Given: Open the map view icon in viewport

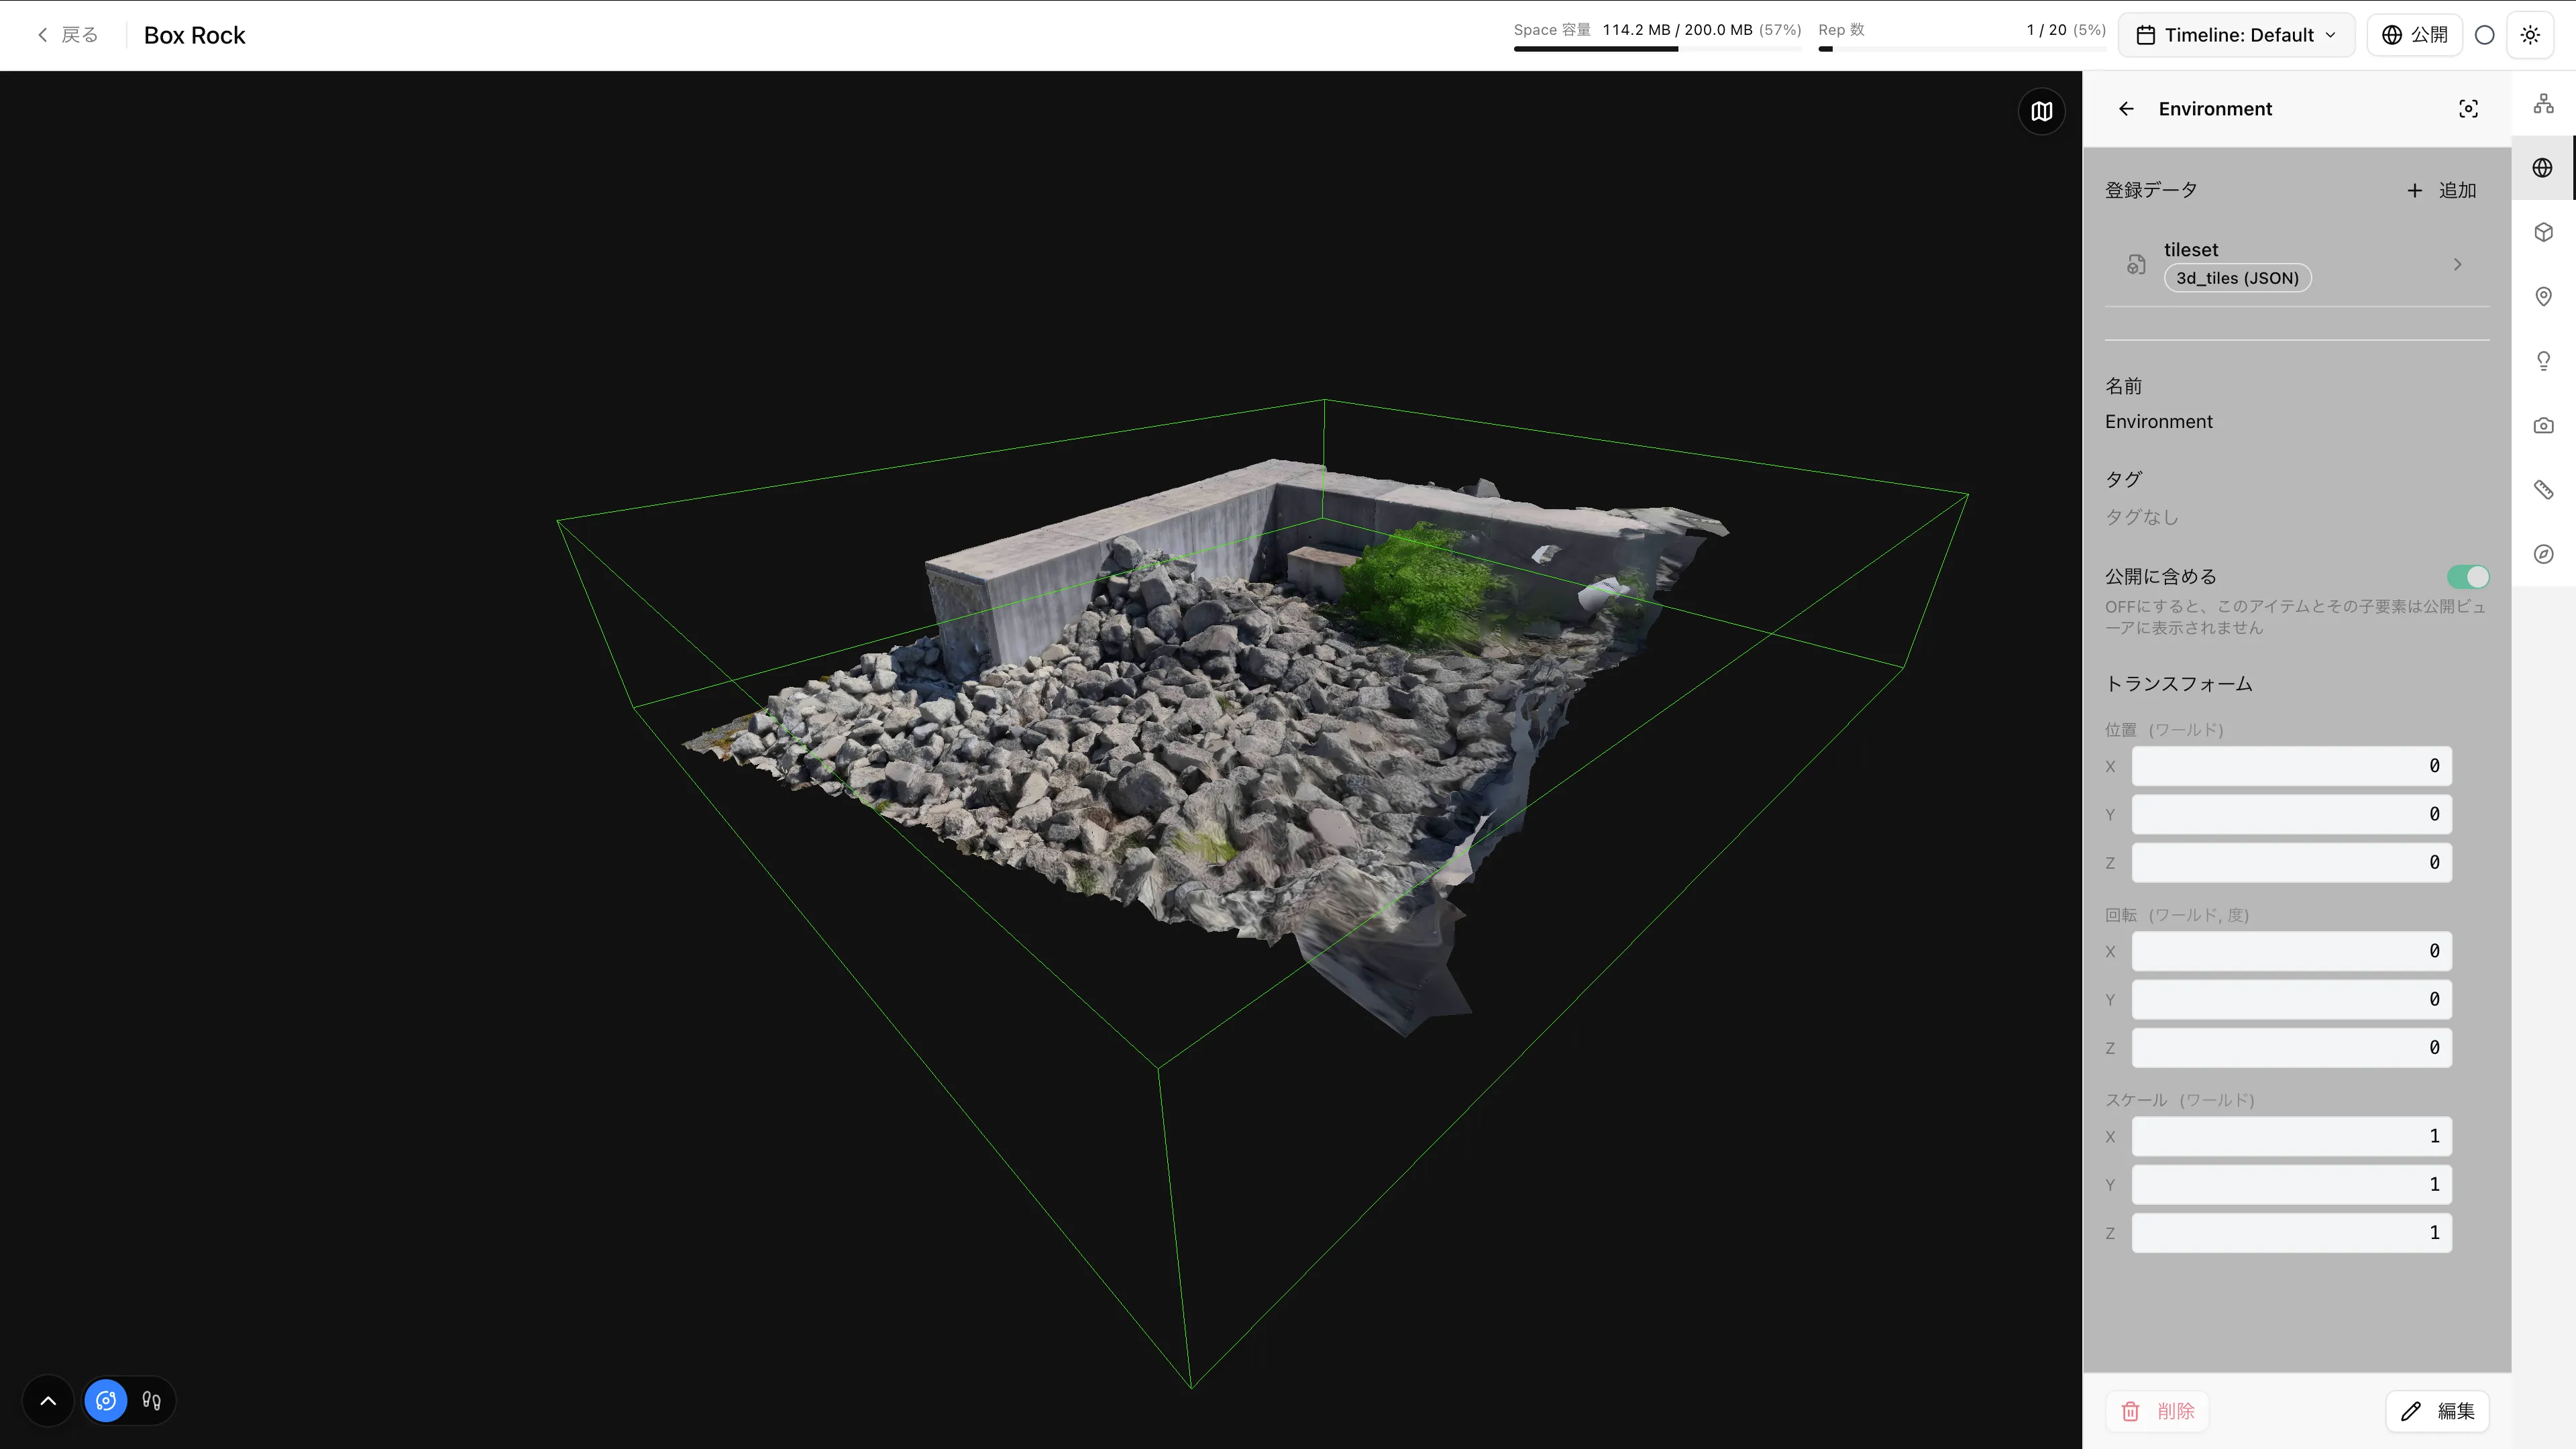Looking at the screenshot, I should click(x=2041, y=111).
